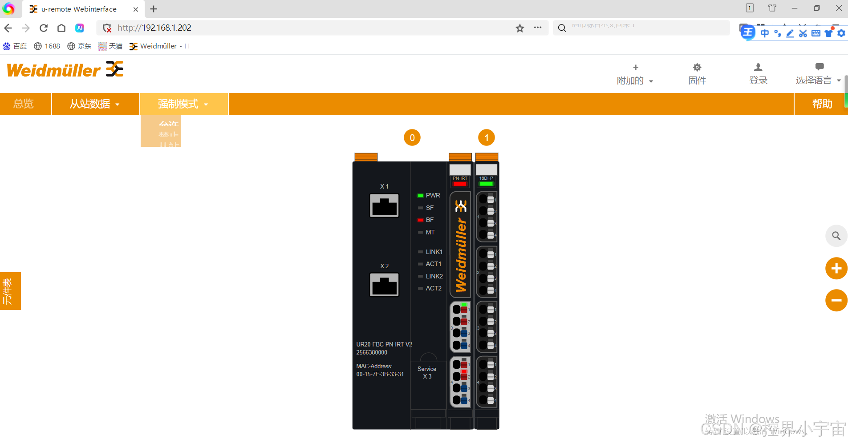The height and width of the screenshot is (443, 848).
Task: Open the AI assistant icon
Action: click(x=80, y=28)
